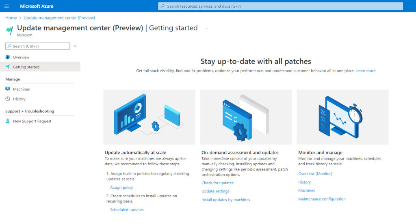Image resolution: width=416 pixels, height=224 pixels.
Task: Click Update management center breadcrumb link
Action: click(59, 18)
